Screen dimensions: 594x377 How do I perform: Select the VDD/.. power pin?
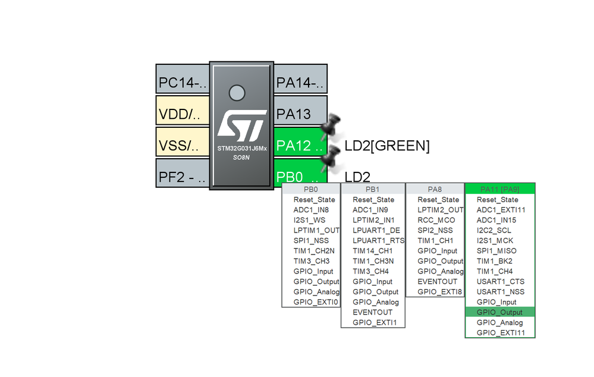tap(183, 110)
